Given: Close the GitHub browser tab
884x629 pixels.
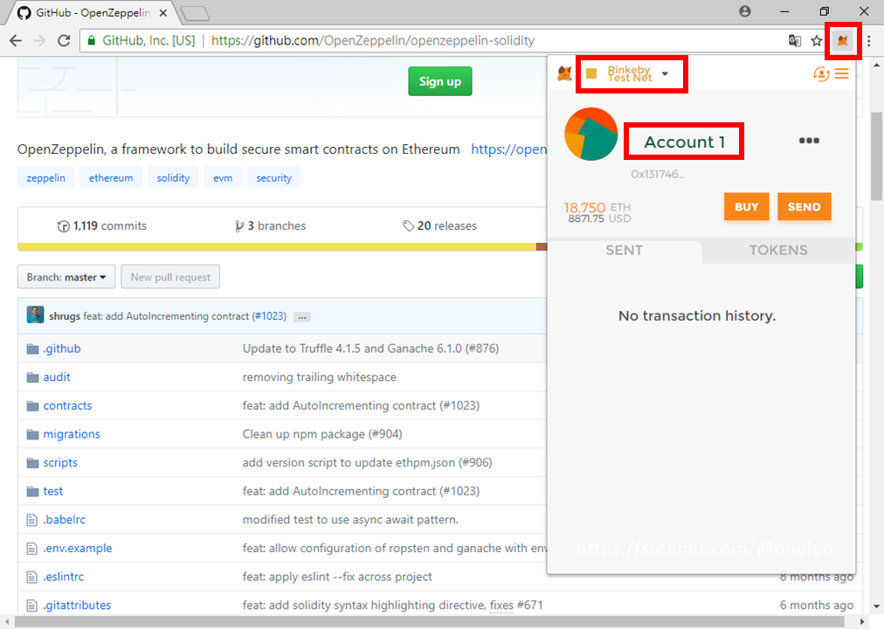Looking at the screenshot, I should tap(163, 12).
